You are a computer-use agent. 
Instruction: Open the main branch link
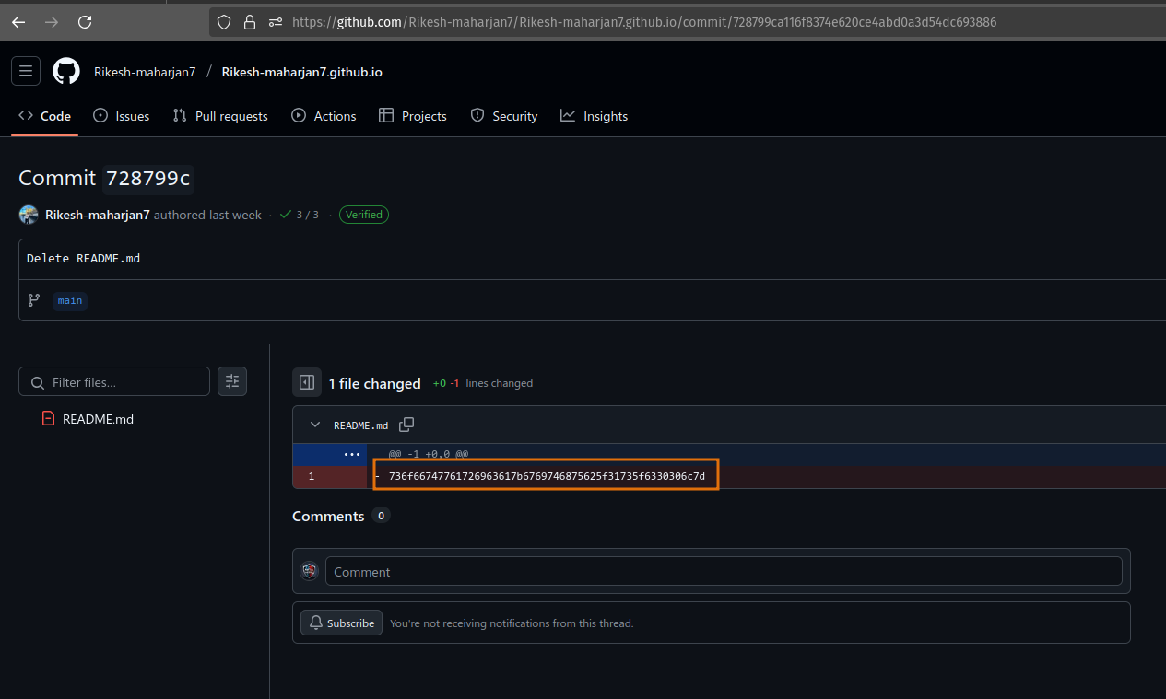pos(70,300)
